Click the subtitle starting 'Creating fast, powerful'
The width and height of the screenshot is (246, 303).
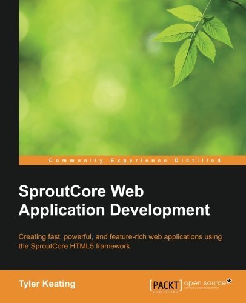click(x=120, y=241)
